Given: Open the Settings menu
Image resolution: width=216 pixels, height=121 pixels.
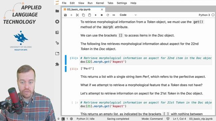Looking at the screenshot, I should (x=122, y=3).
